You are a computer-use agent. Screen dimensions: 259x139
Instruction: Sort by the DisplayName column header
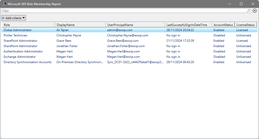coord(80,25)
